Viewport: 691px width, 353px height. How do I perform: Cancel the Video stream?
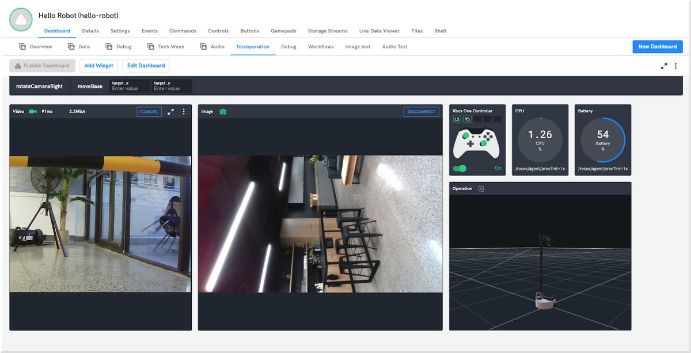(149, 112)
